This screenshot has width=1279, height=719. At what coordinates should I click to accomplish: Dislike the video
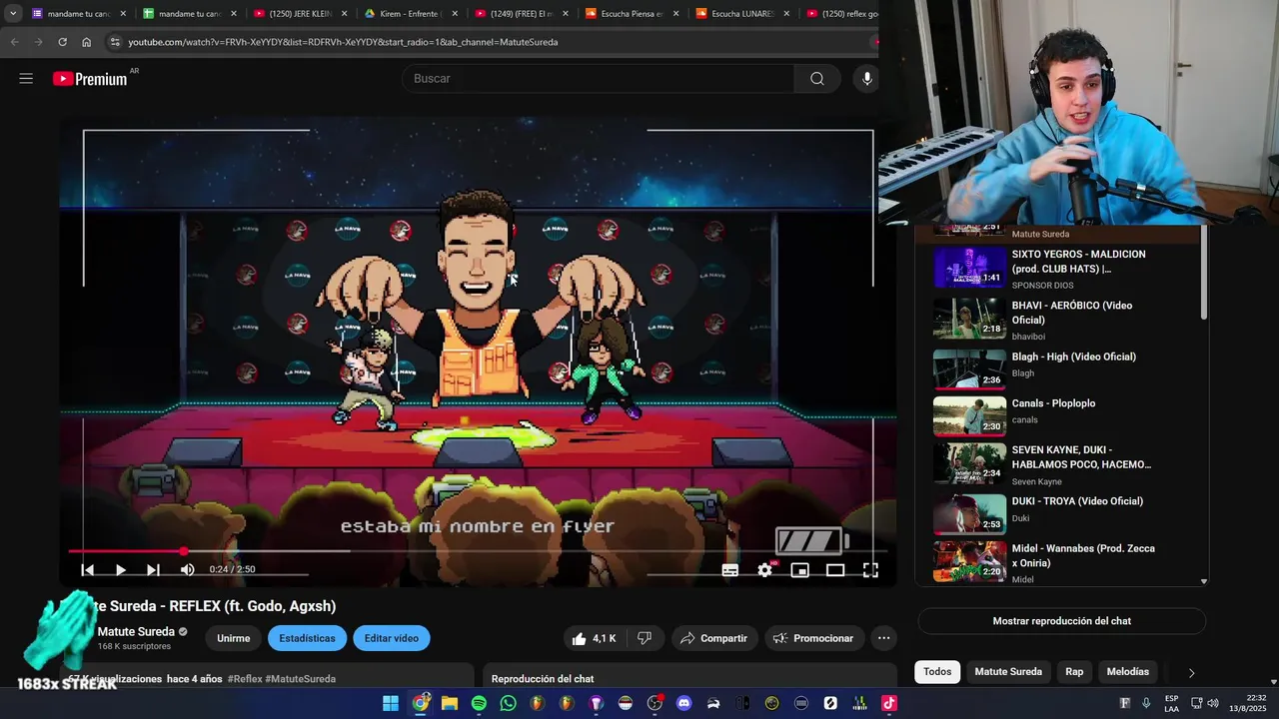coord(644,638)
